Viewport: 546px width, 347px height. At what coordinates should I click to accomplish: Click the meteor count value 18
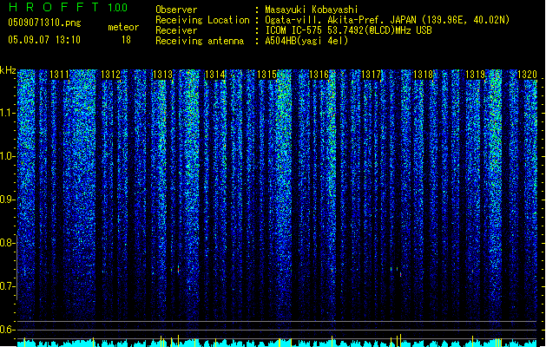(126, 40)
